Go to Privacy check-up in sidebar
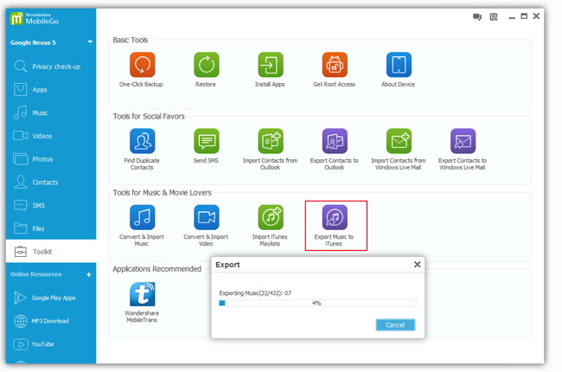 [51, 67]
